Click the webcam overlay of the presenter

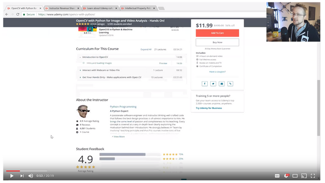[293, 22]
